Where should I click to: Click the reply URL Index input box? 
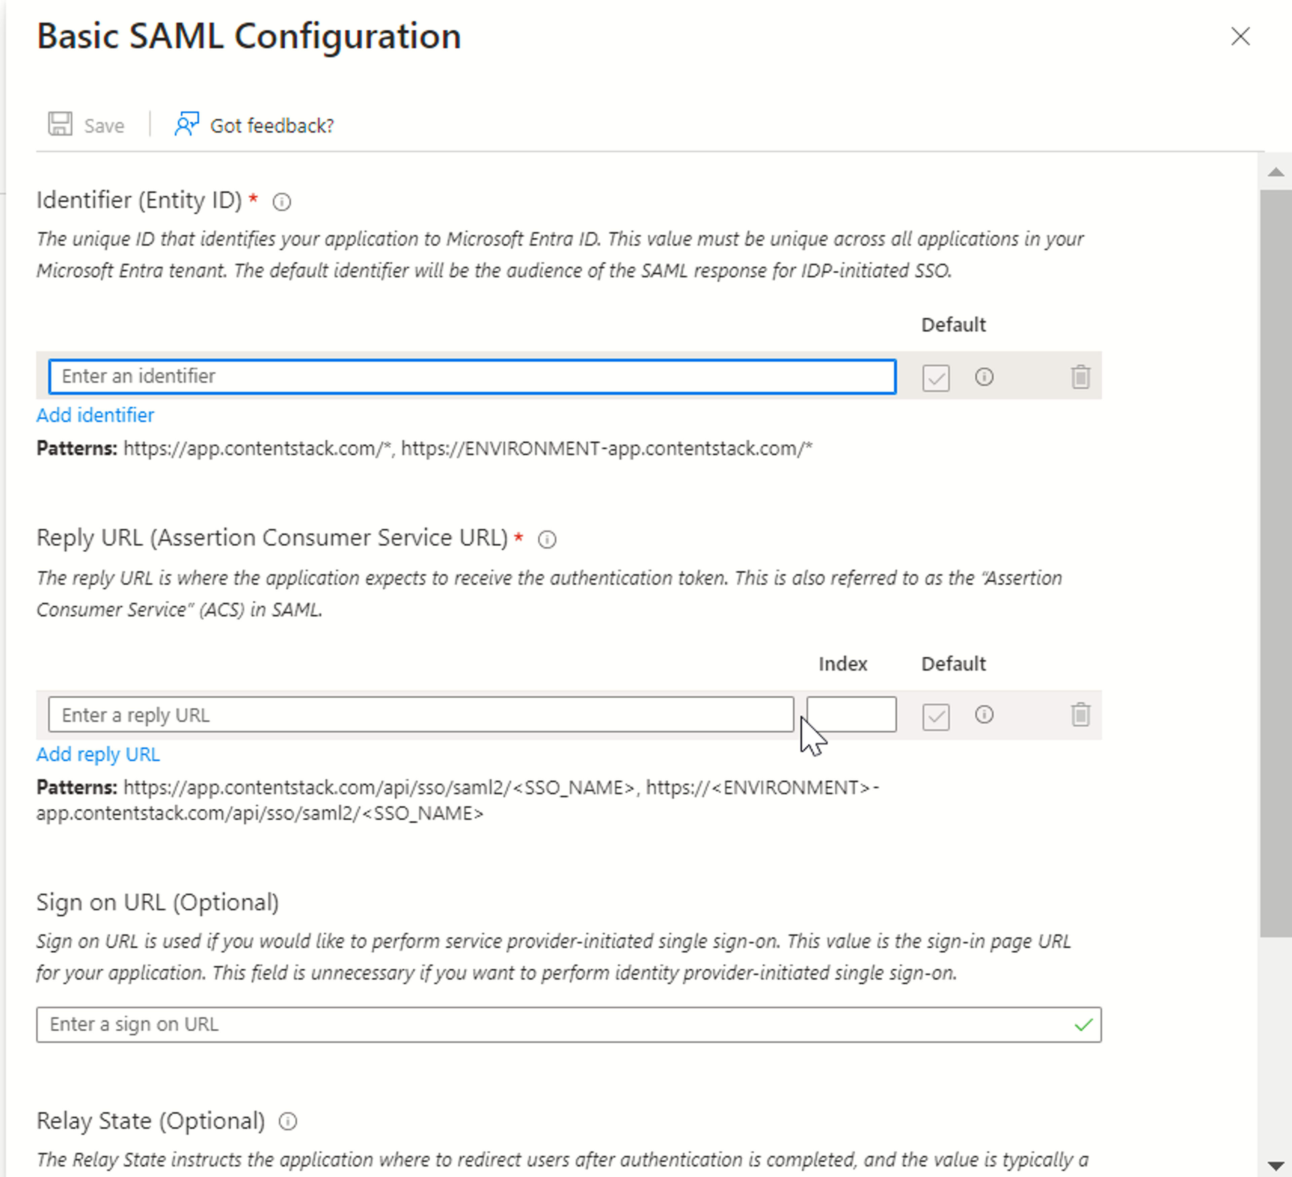(851, 714)
